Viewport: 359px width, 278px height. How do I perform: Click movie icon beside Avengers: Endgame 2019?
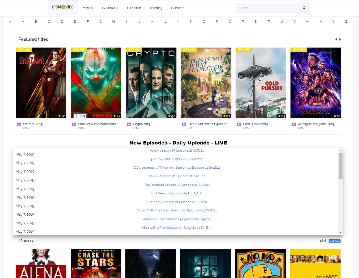(294, 124)
